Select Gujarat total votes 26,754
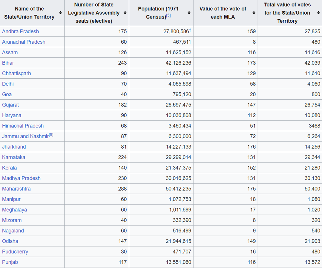Viewport: 322px width, 268px height. (312, 105)
